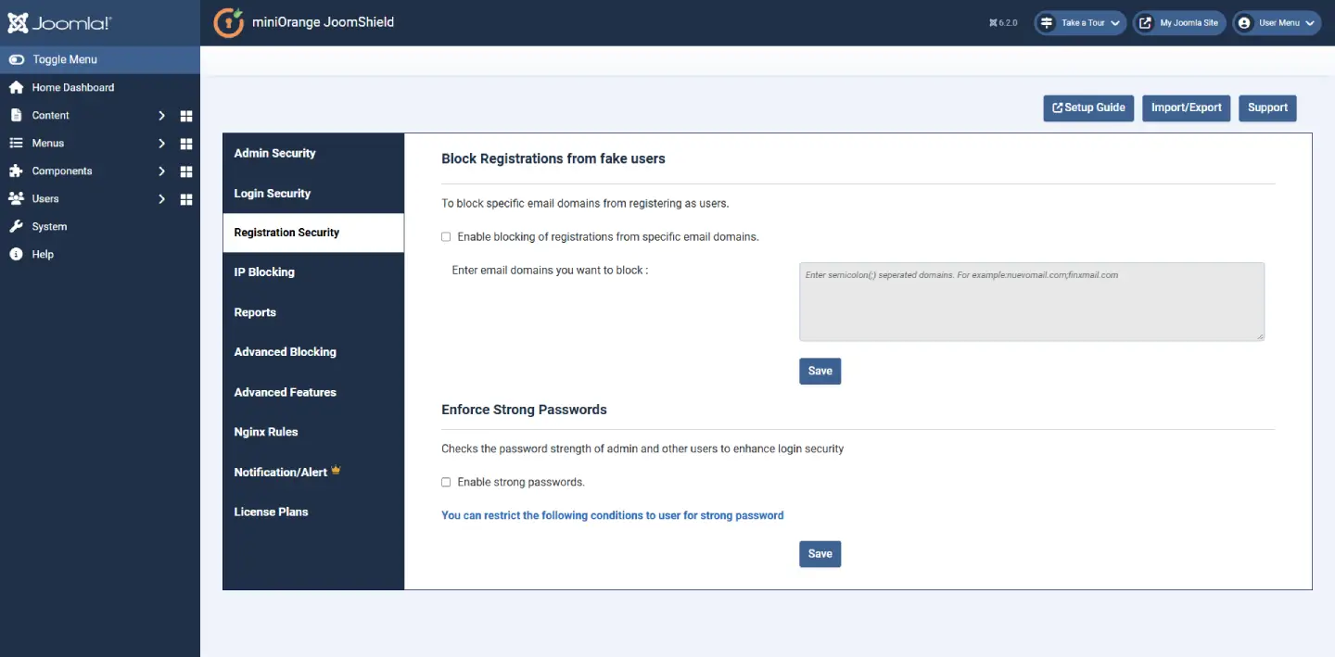The image size is (1335, 657).
Task: Click the strong password conditions link
Action: point(613,515)
